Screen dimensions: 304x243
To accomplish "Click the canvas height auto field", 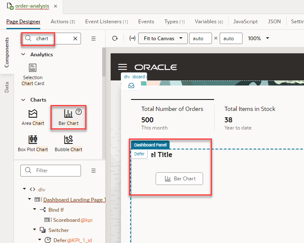I will pos(231,39).
